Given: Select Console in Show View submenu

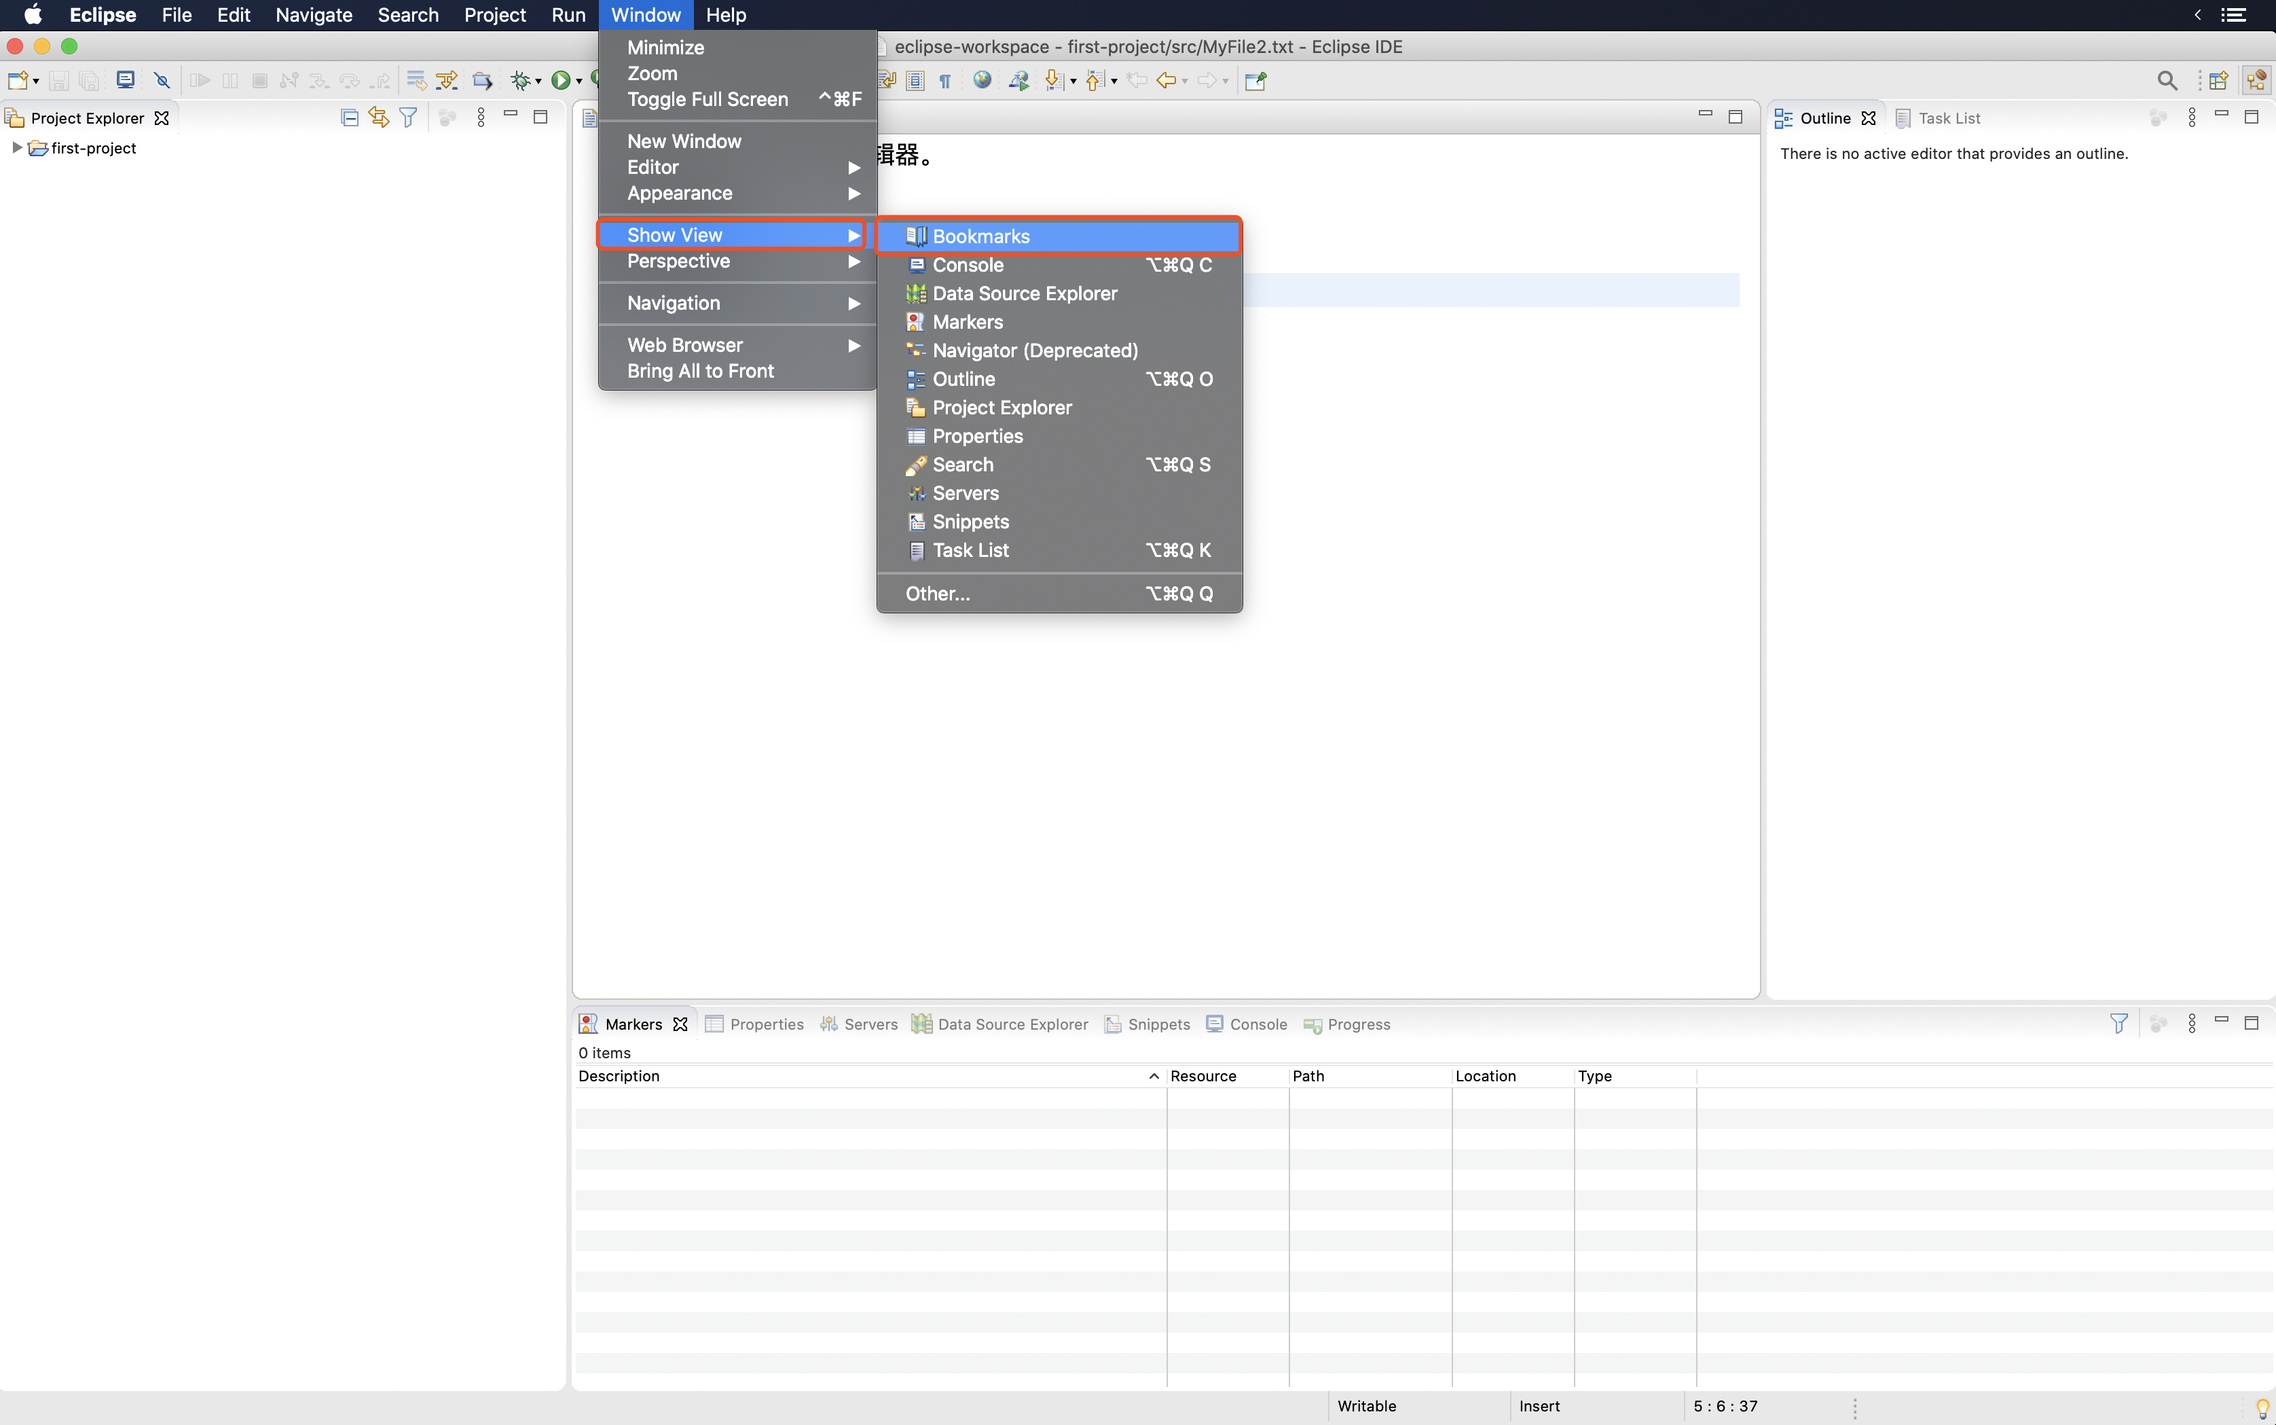Looking at the screenshot, I should click(1059, 265).
